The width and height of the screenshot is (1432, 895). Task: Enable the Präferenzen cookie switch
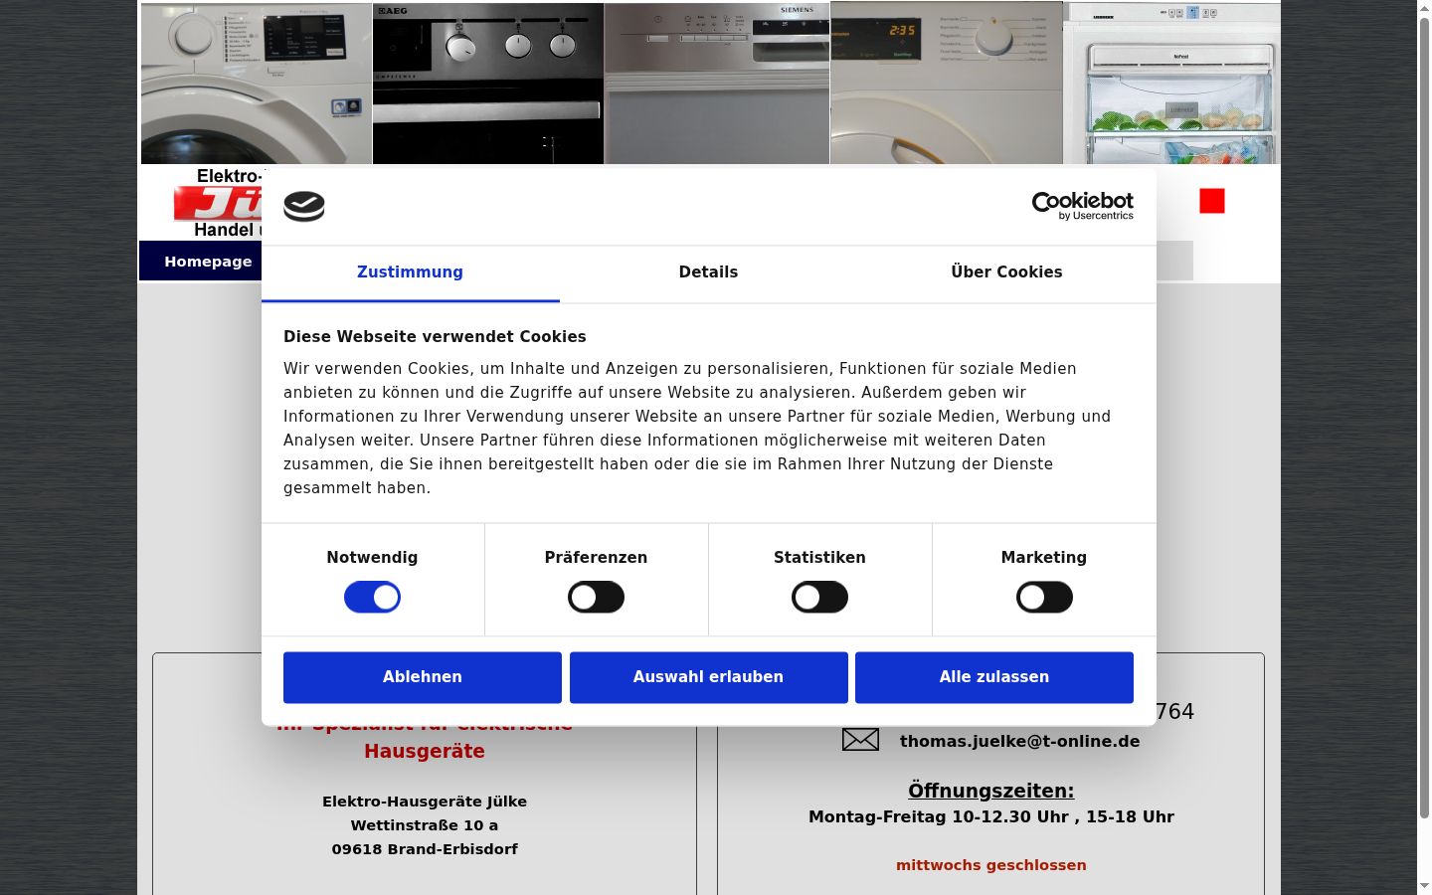596,597
